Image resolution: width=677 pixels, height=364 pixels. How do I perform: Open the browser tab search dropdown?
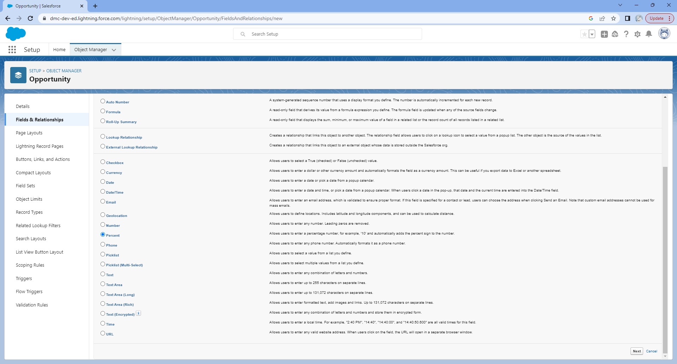pos(620,5)
